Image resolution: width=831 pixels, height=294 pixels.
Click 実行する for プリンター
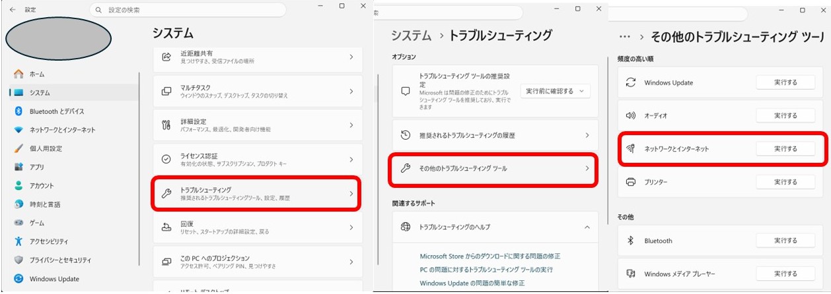coord(785,181)
